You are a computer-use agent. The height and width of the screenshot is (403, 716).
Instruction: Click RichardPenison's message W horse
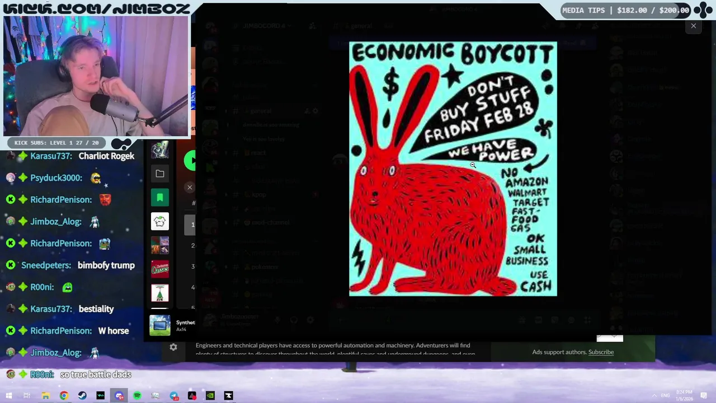[x=114, y=331]
